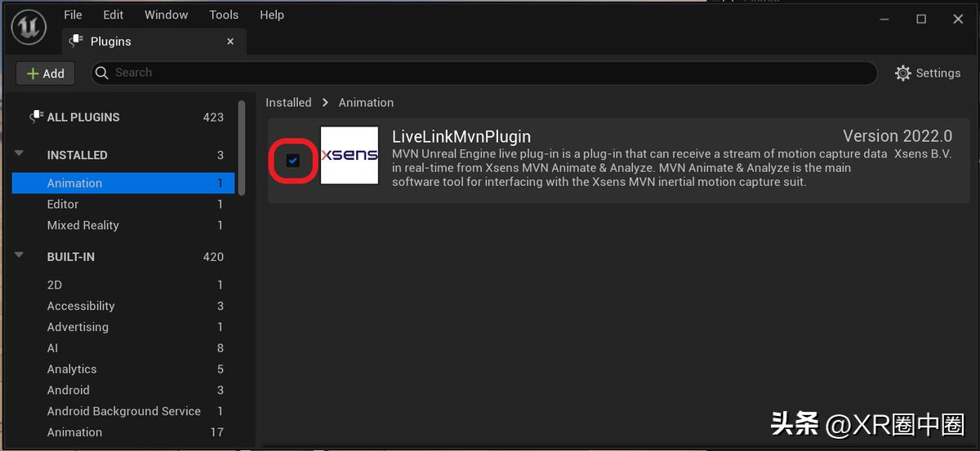Close the Plugins window
Image resolution: width=980 pixels, height=451 pixels.
tap(959, 20)
